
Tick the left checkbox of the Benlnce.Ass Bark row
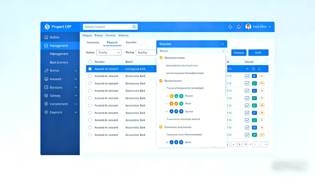[x=90, y=83]
